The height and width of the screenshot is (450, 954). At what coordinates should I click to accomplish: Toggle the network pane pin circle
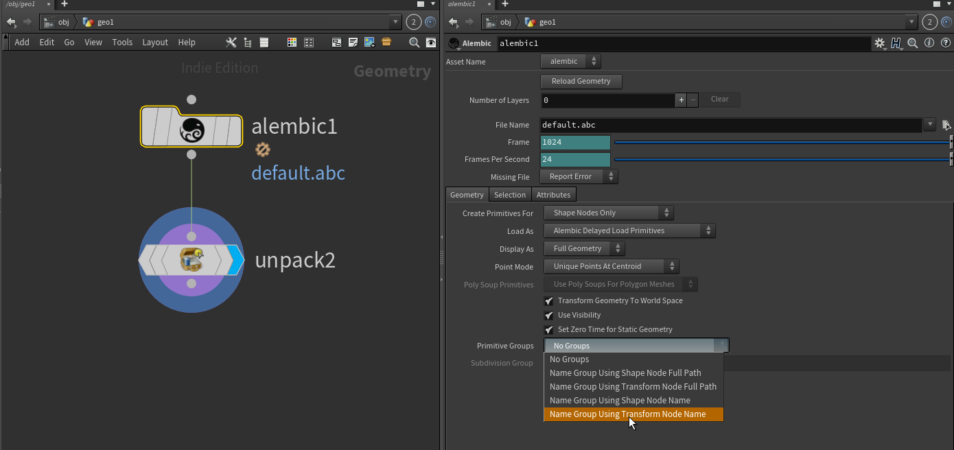(430, 22)
